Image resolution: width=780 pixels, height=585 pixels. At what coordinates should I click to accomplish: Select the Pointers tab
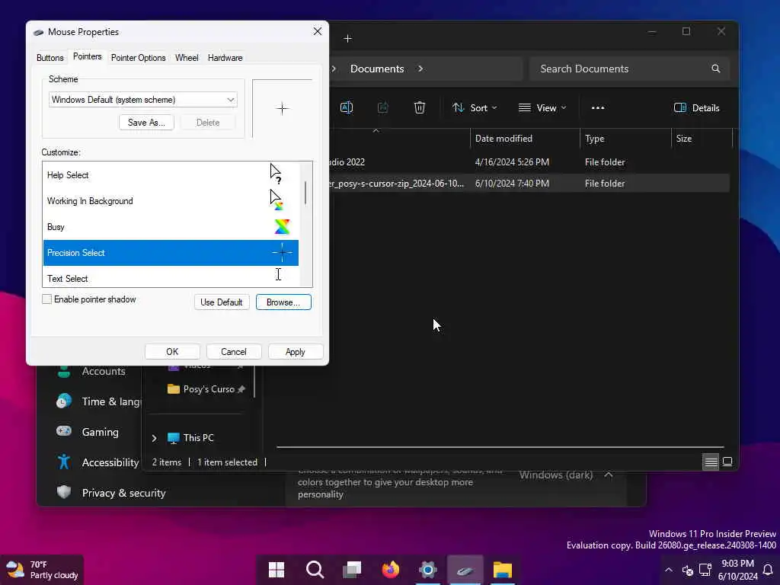[x=87, y=56]
